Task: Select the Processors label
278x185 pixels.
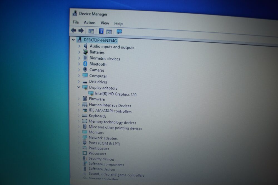Action: (97, 153)
